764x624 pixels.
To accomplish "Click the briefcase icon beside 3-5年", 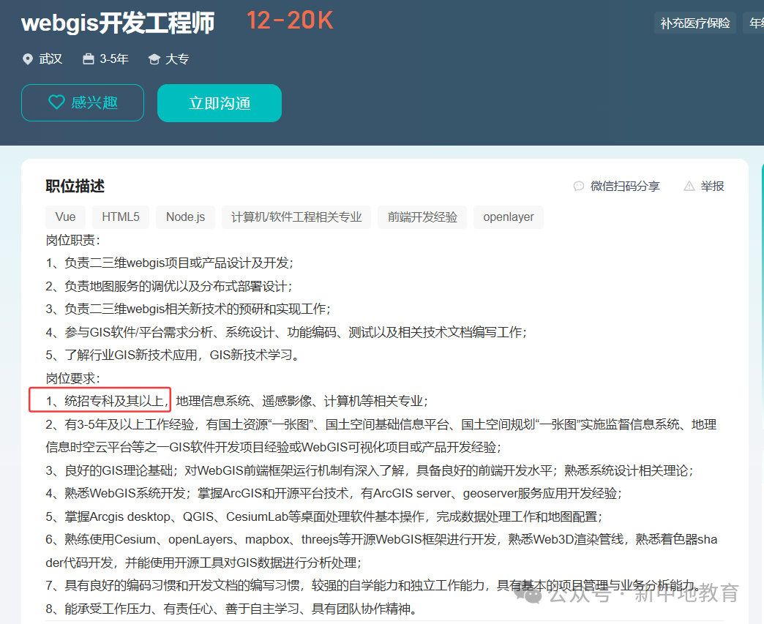I will point(88,59).
